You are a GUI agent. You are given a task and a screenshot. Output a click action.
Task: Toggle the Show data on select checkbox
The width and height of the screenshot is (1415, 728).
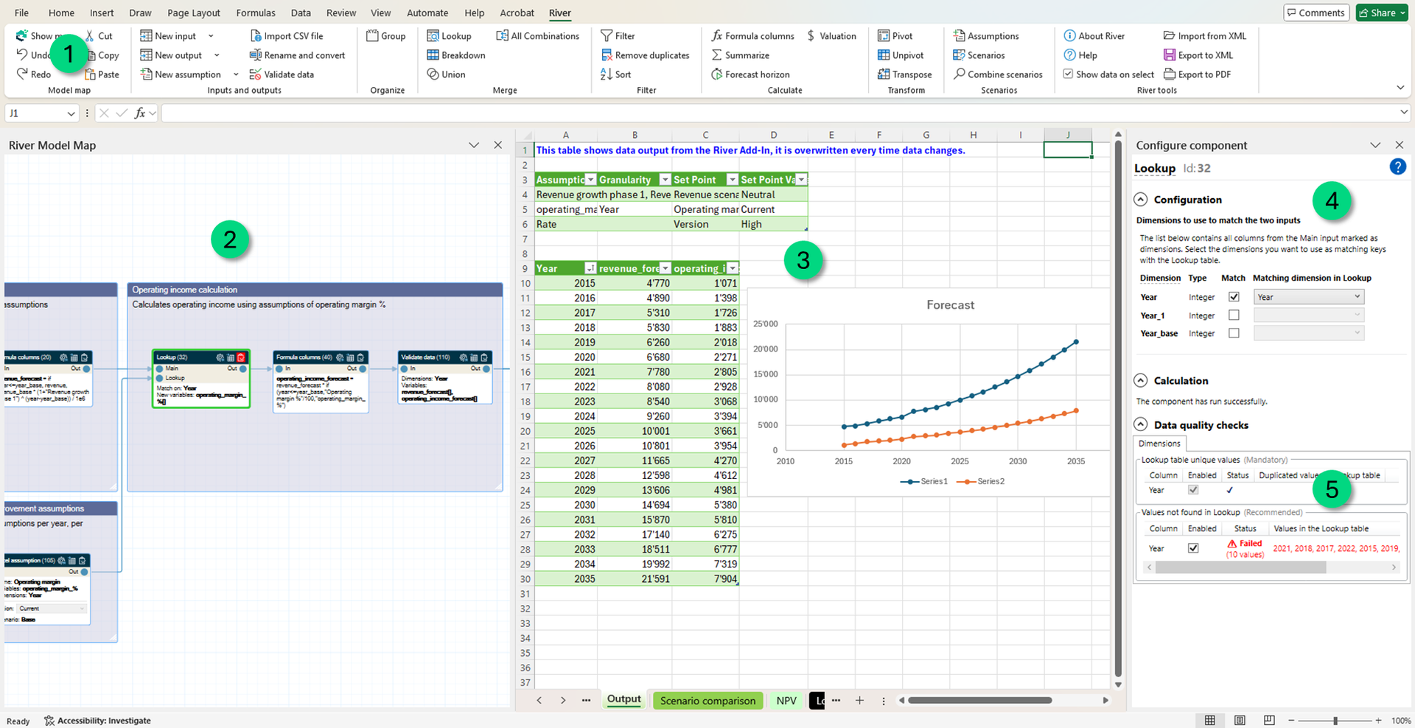(x=1068, y=74)
